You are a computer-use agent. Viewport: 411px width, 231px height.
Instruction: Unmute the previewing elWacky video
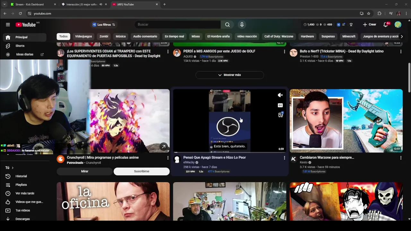click(x=280, y=95)
